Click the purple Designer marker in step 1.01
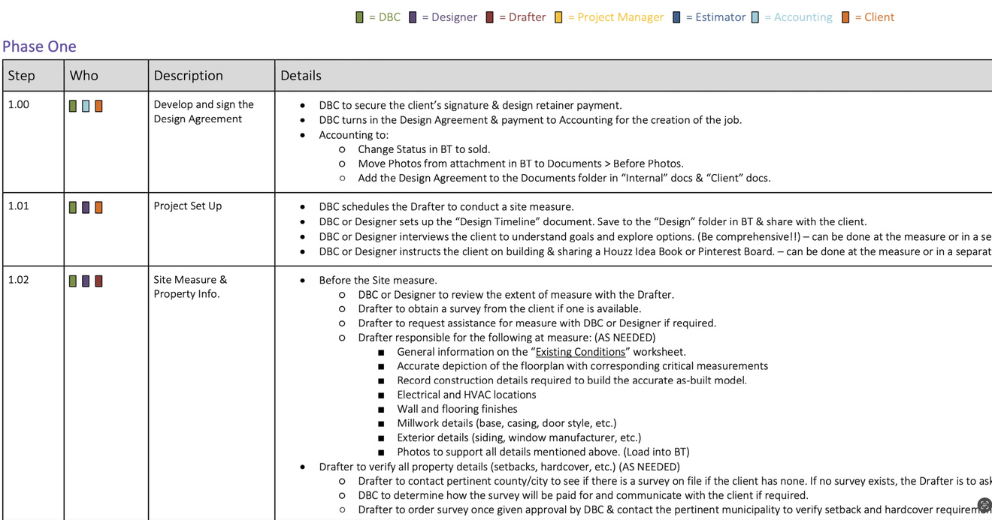The width and height of the screenshot is (992, 520). (86, 207)
